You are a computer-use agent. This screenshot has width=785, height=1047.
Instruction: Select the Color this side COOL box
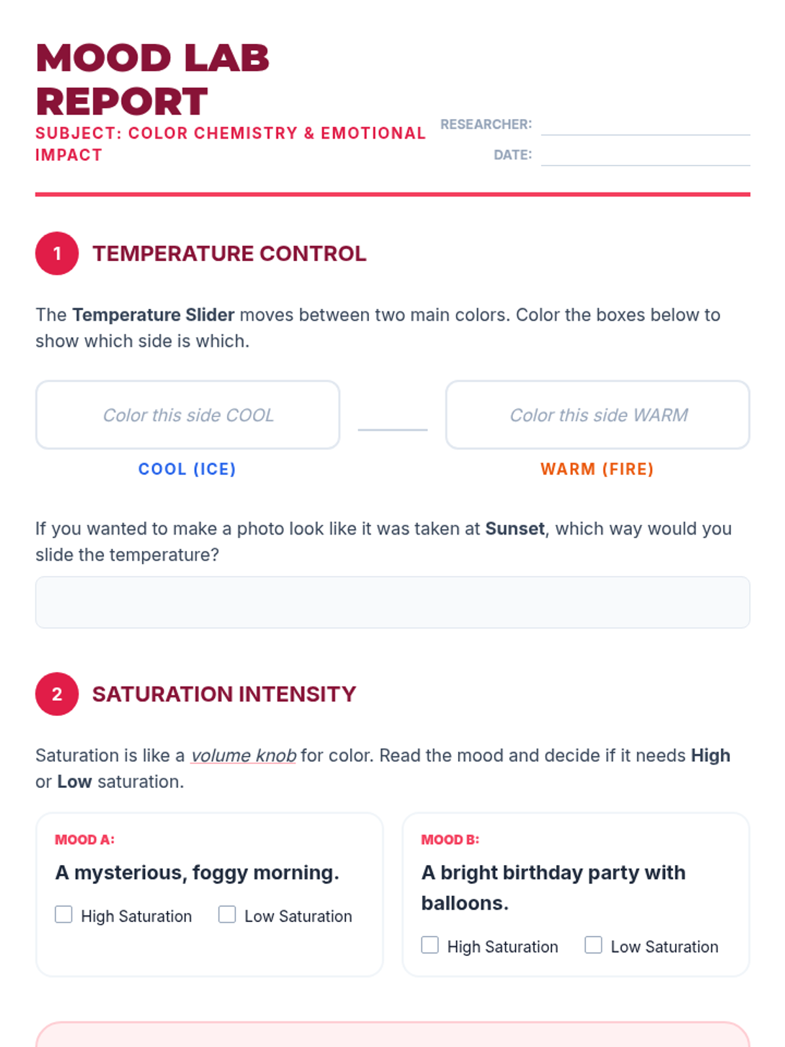point(188,415)
